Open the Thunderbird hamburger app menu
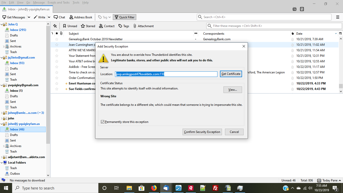Viewport: 343px width, 193px height. tap(338, 17)
